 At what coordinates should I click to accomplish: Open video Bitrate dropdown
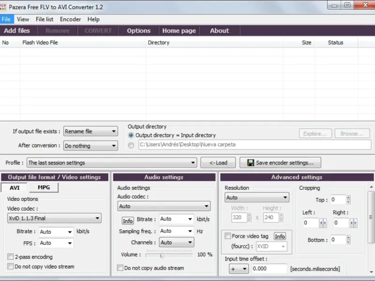click(x=56, y=231)
